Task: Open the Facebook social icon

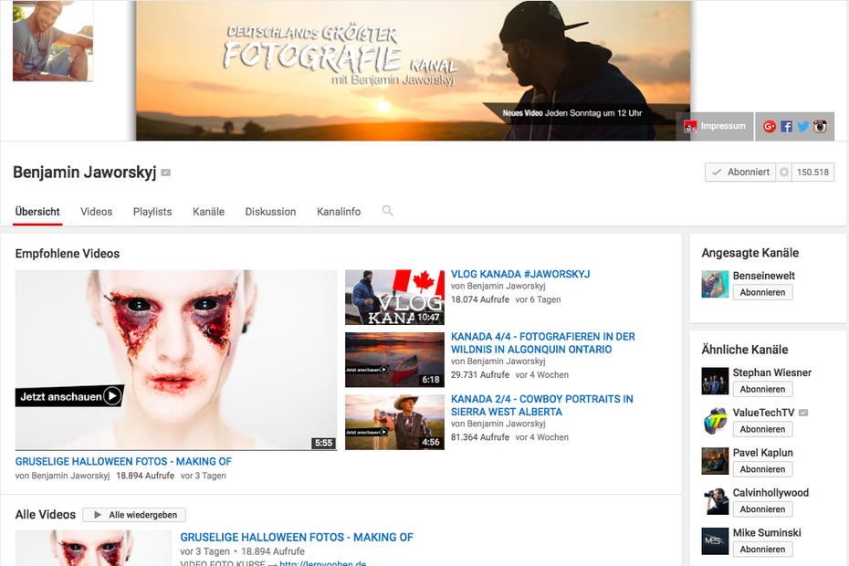Action: point(786,126)
